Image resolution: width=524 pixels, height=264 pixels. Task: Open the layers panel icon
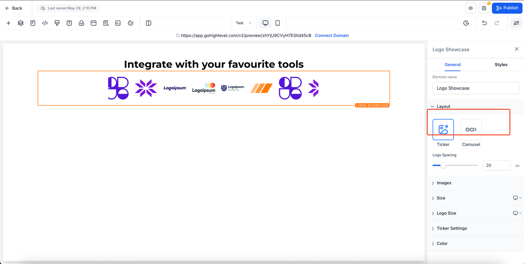(x=21, y=23)
